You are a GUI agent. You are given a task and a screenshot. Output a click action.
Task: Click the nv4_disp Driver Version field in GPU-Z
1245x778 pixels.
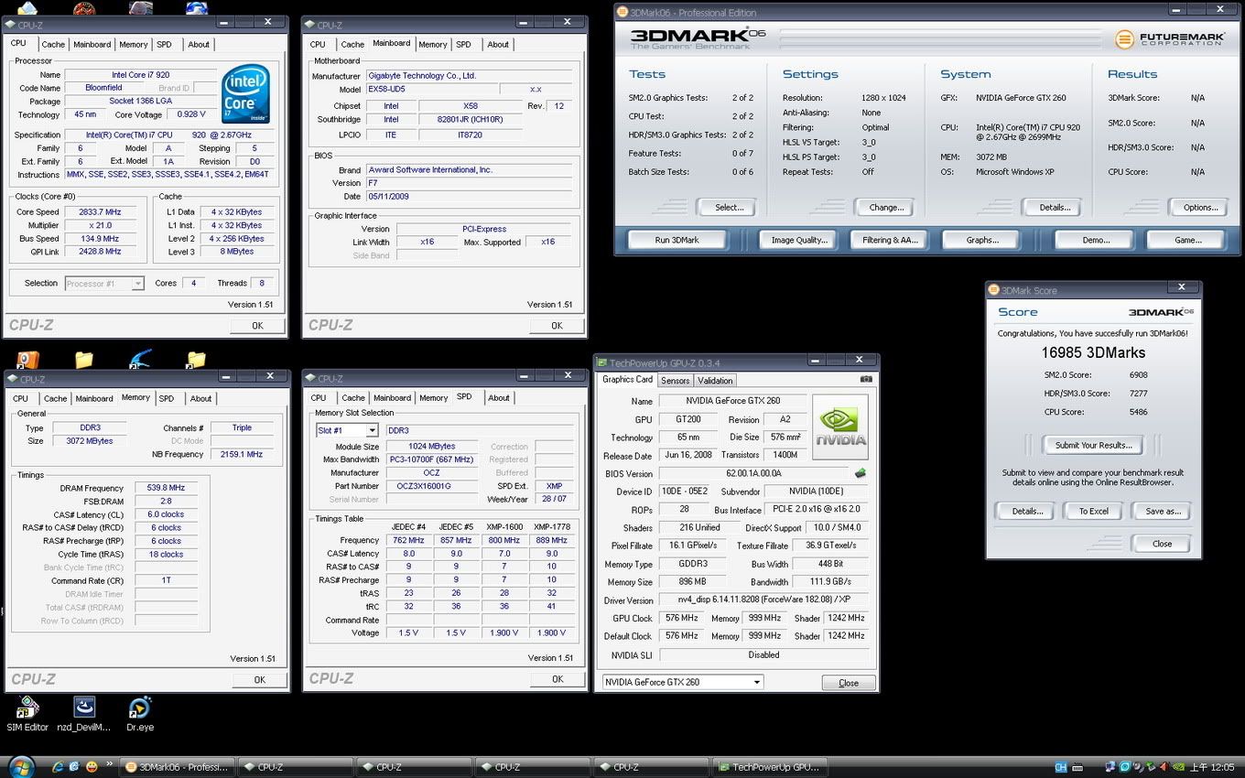pos(763,600)
